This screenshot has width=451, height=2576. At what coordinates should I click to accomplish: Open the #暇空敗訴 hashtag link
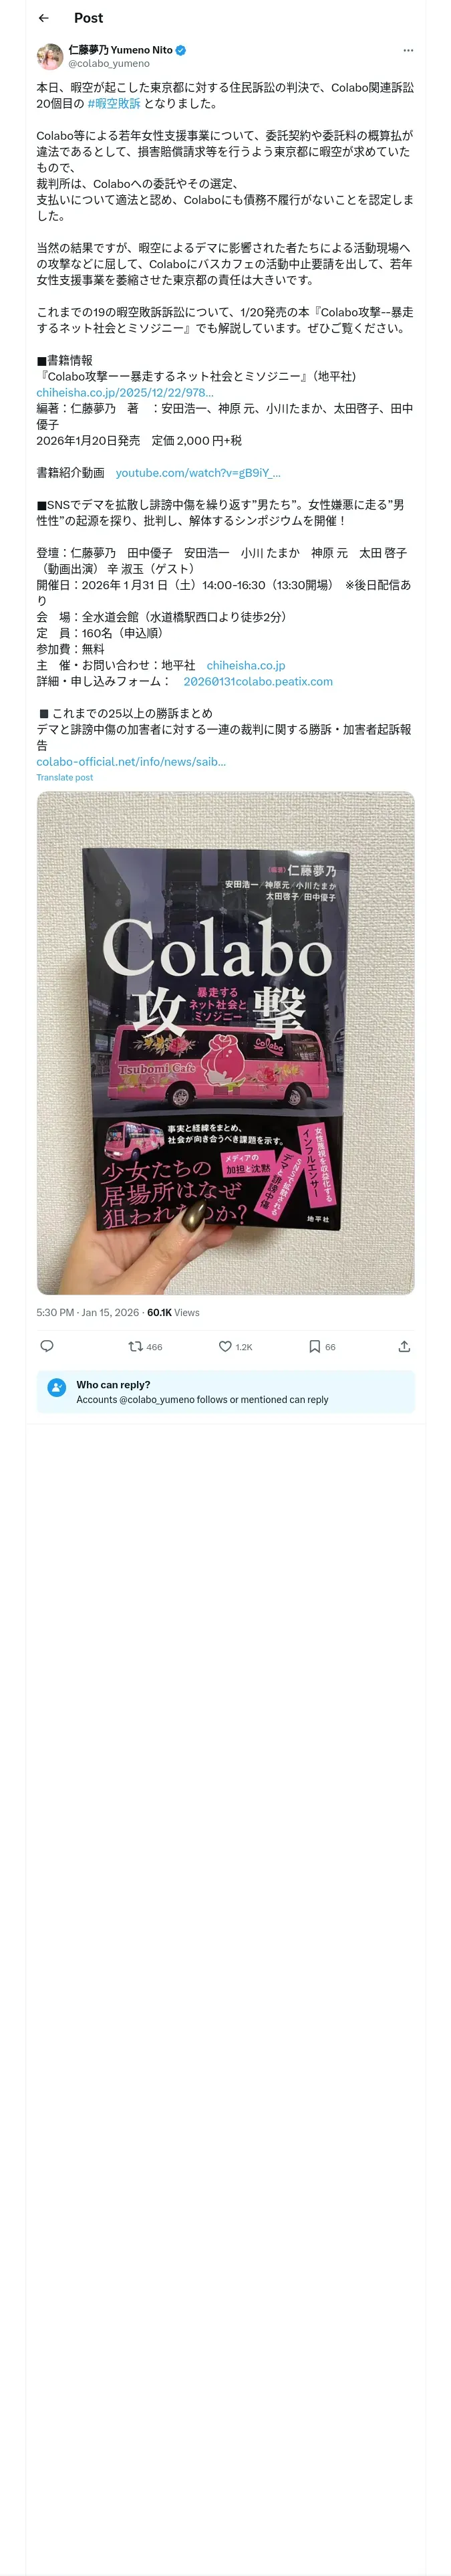pos(114,103)
